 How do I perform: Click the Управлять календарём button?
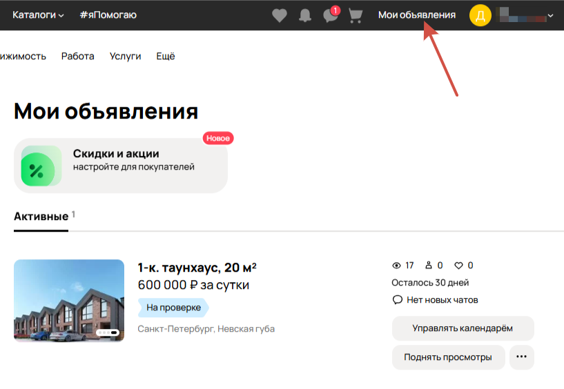pyautogui.click(x=463, y=328)
